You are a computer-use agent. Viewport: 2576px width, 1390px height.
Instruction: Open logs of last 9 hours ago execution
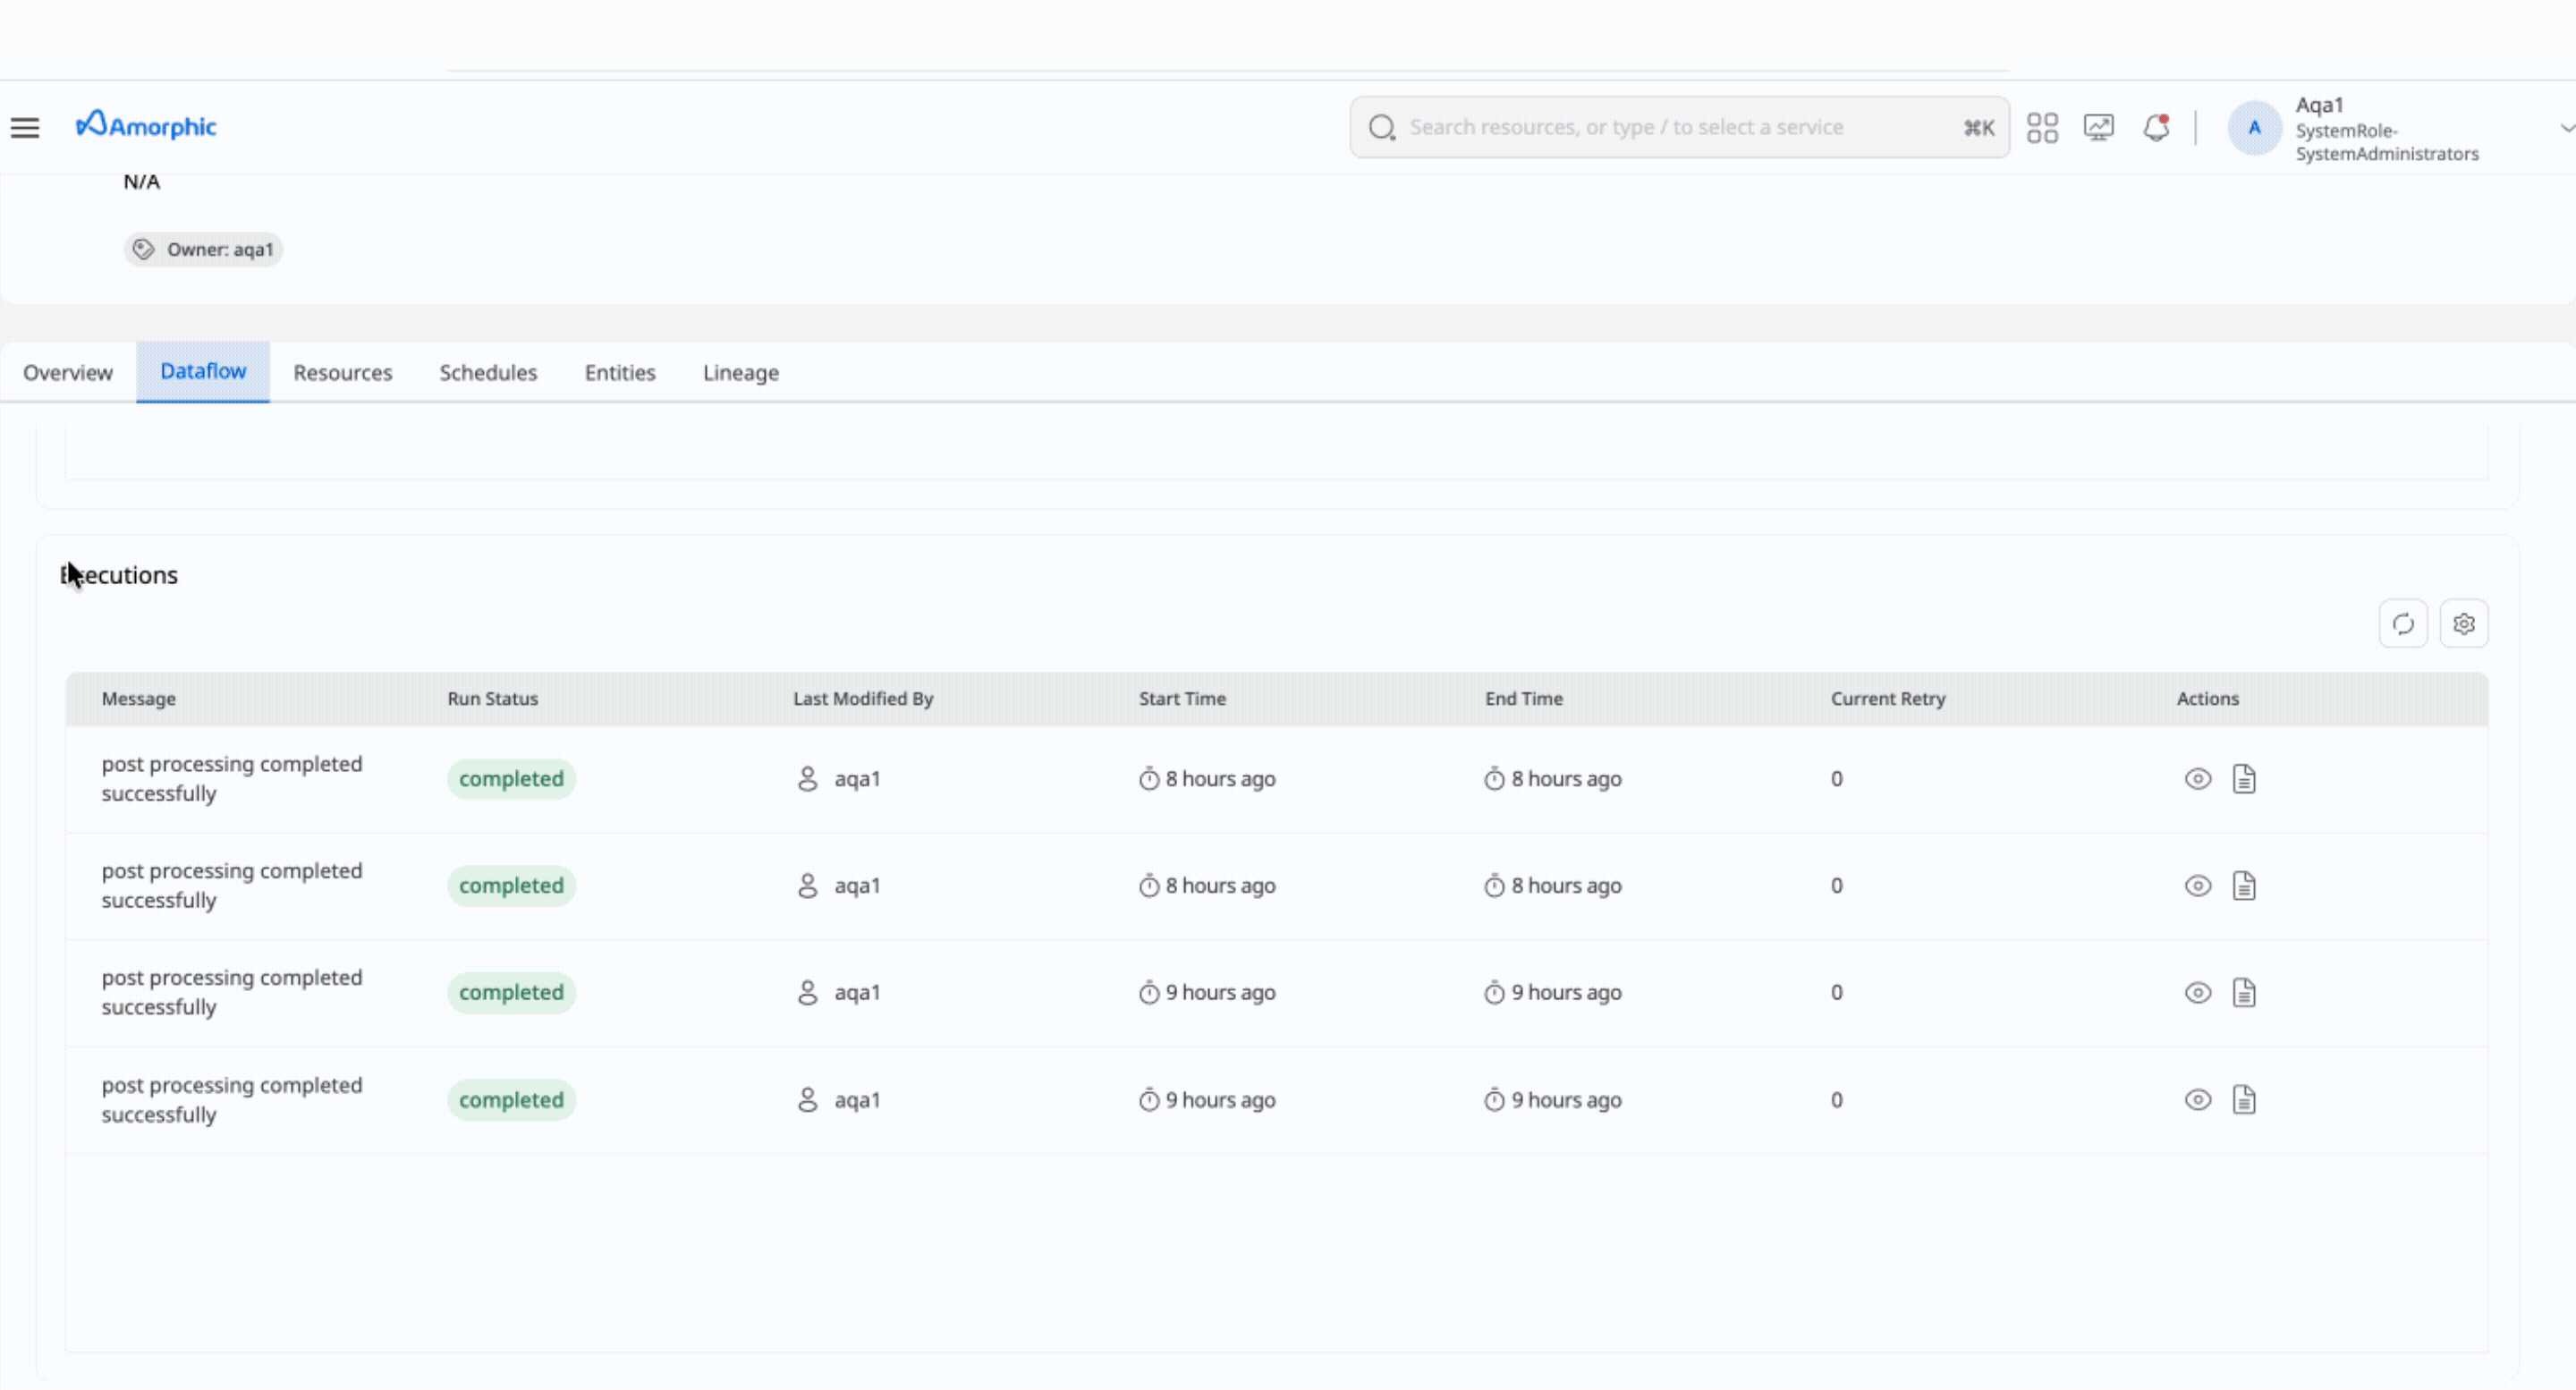[x=2244, y=1100]
